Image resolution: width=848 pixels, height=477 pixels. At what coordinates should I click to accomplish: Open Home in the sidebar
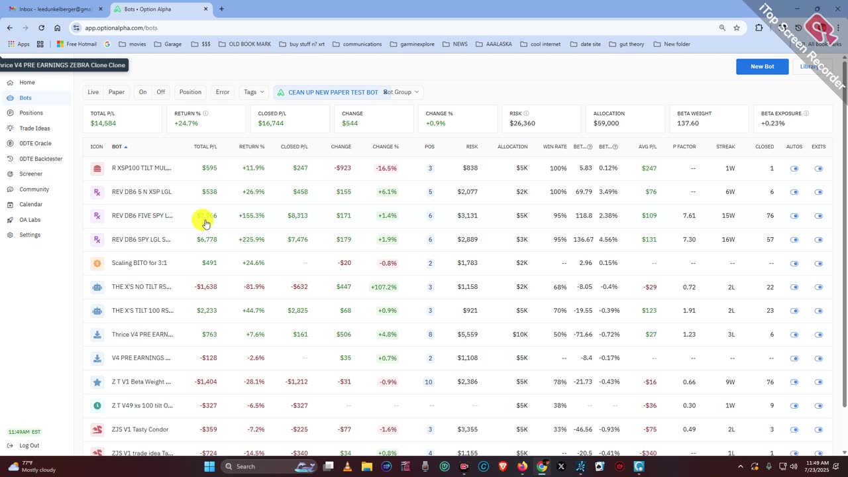point(26,82)
